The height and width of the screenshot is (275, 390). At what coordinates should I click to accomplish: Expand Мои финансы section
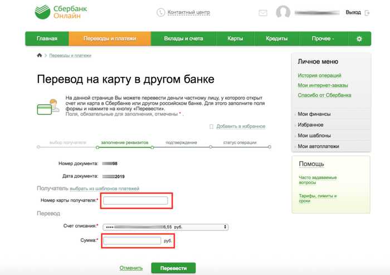314,114
